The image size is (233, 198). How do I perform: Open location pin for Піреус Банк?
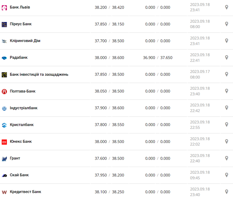[227, 24]
